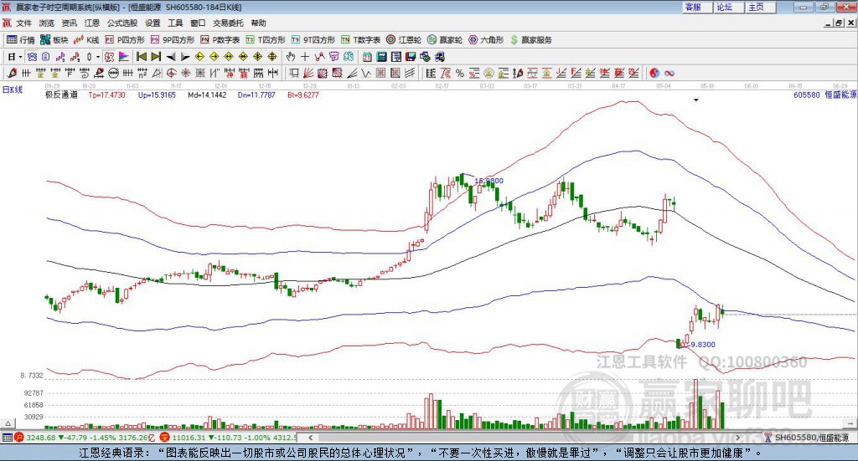Click the 客服 button in title bar
The width and height of the screenshot is (858, 461).
point(696,7)
